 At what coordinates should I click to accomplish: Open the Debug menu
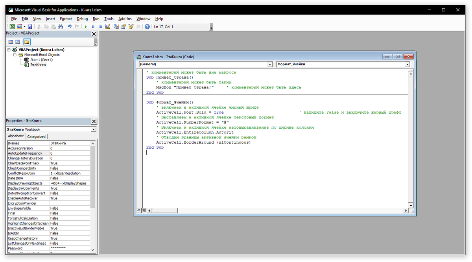[82, 18]
